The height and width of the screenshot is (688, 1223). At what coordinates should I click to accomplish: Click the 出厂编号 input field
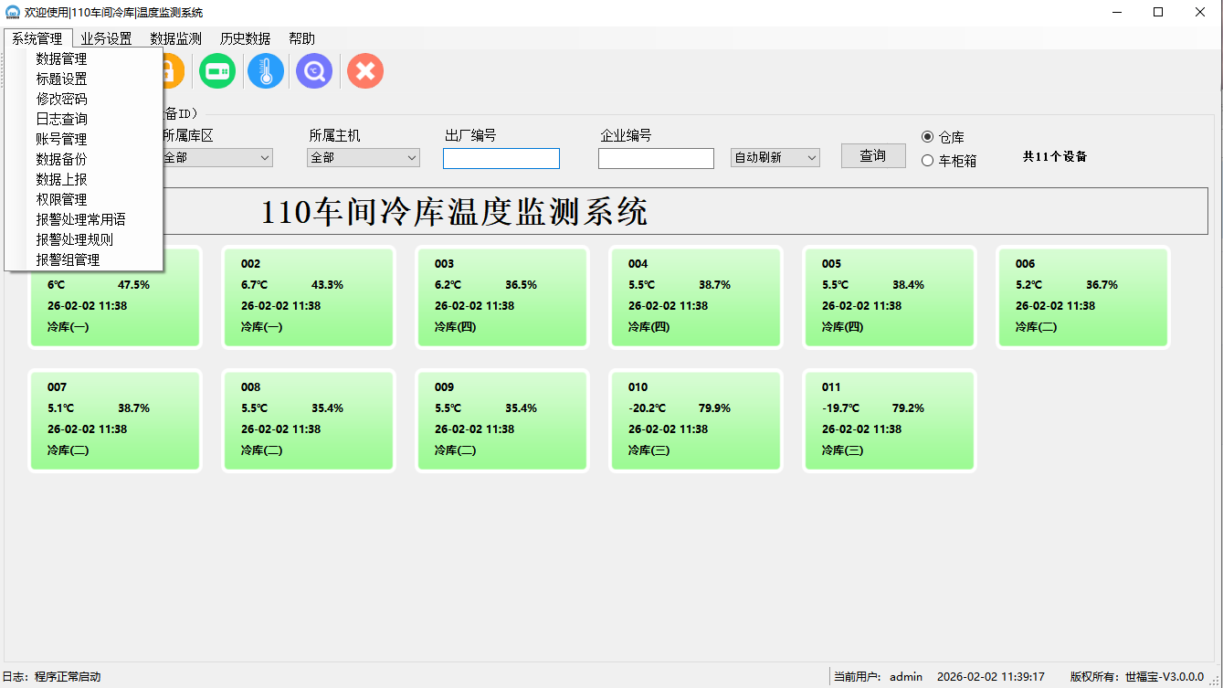coord(501,159)
